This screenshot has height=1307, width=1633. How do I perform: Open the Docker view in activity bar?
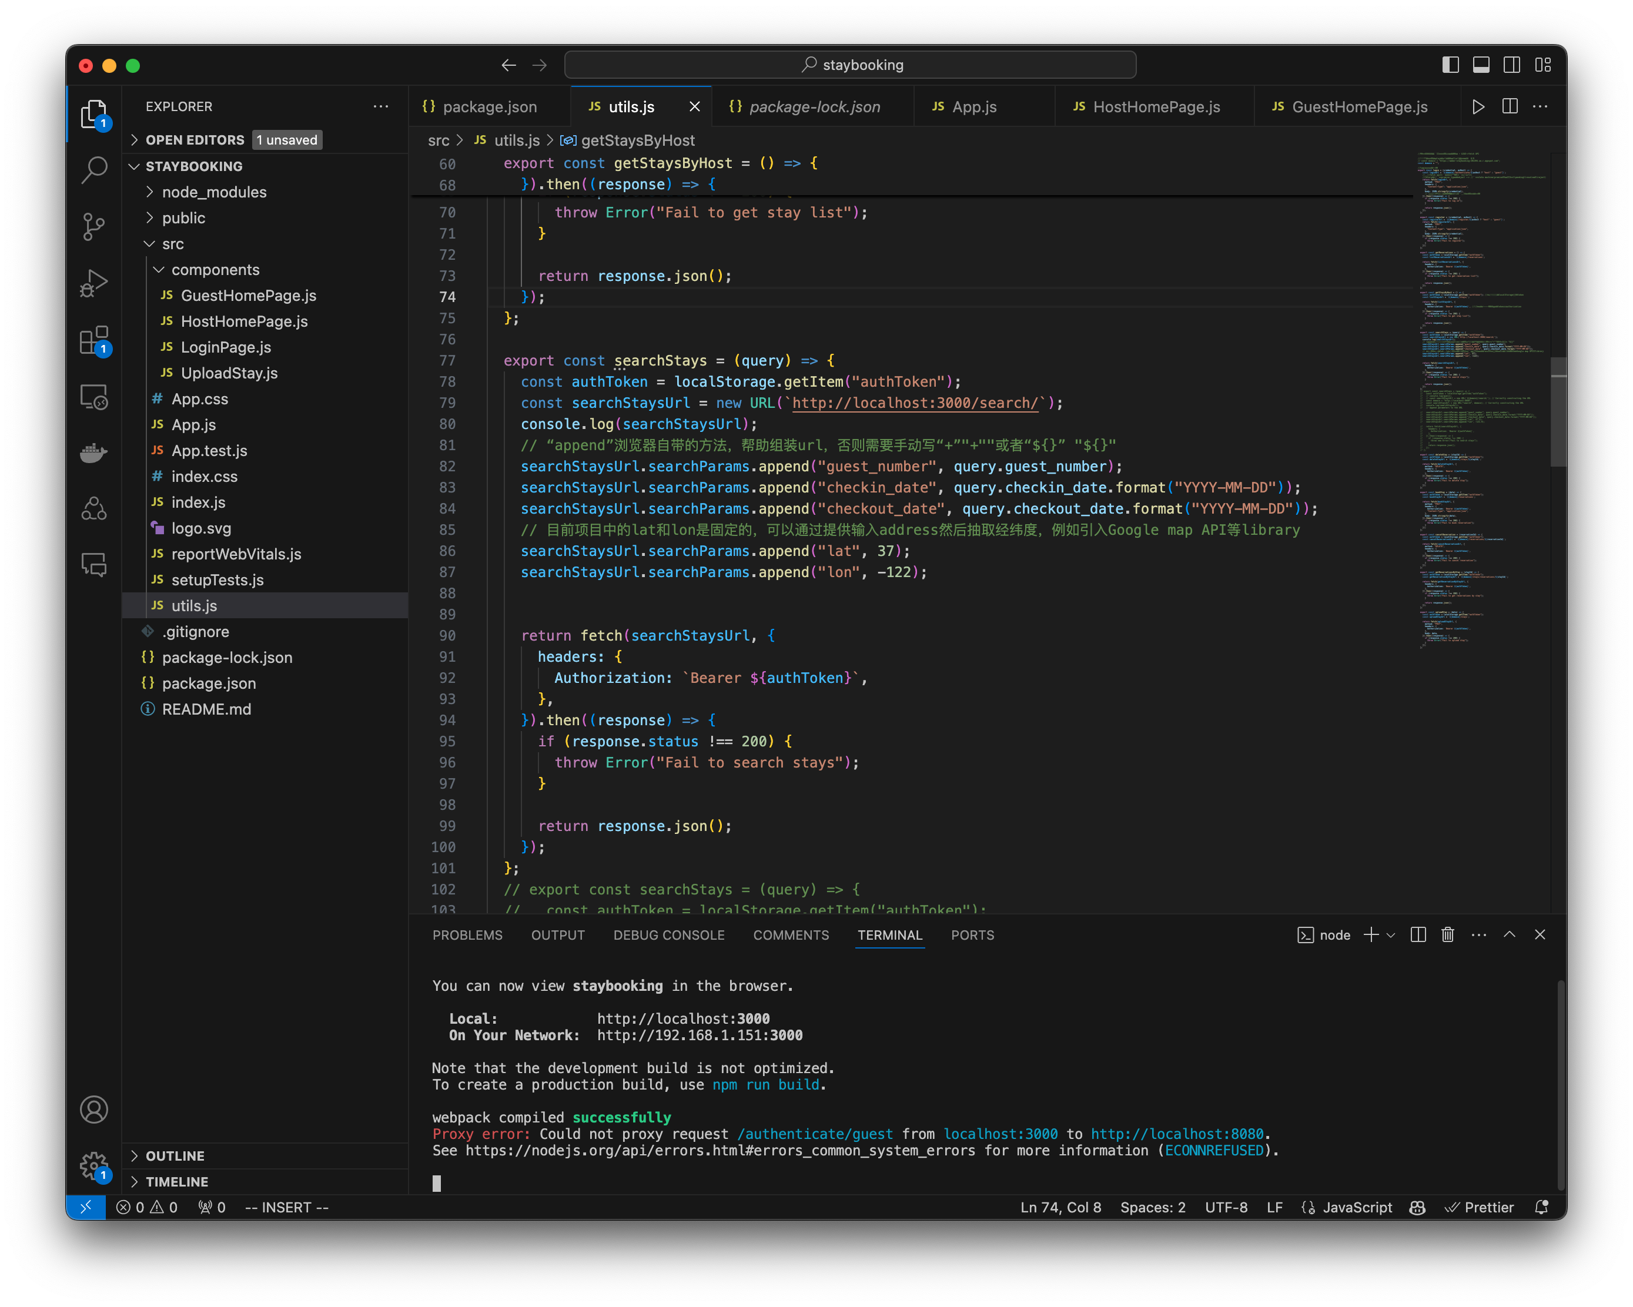(x=94, y=452)
